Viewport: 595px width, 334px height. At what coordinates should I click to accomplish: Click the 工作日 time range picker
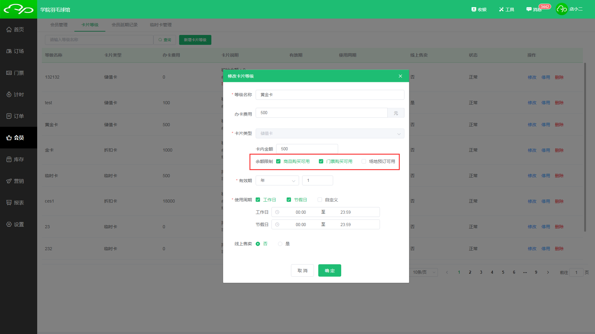[325, 212]
